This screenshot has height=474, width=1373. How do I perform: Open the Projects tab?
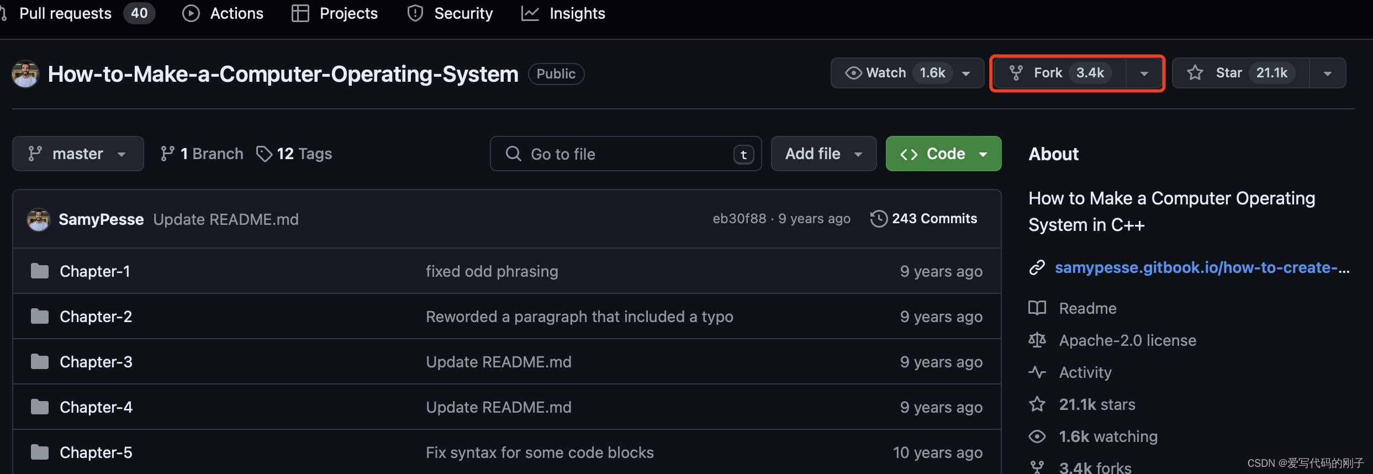point(335,13)
